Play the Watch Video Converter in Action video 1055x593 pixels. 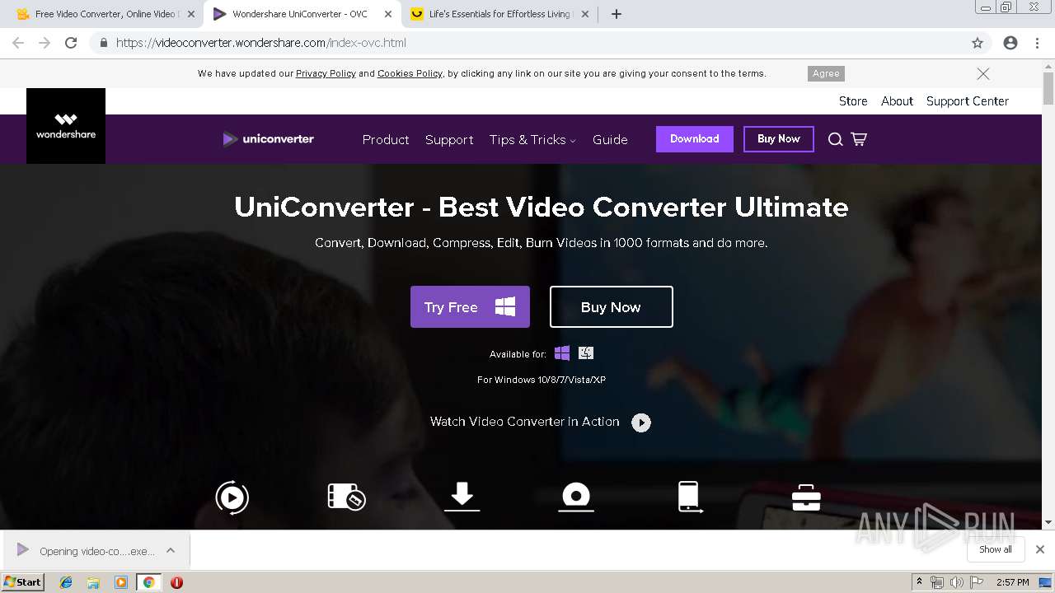coord(641,423)
